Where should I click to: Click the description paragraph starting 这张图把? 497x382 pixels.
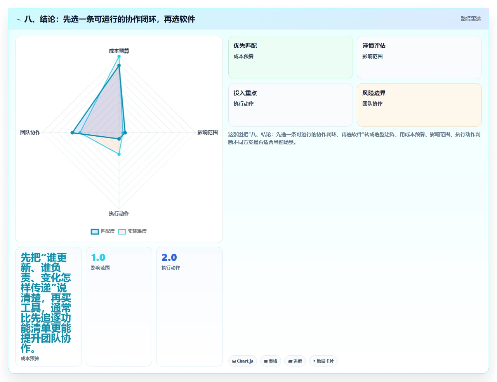point(355,138)
